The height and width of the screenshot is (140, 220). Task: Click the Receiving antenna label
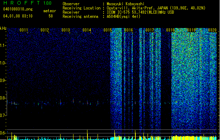tap(80, 16)
